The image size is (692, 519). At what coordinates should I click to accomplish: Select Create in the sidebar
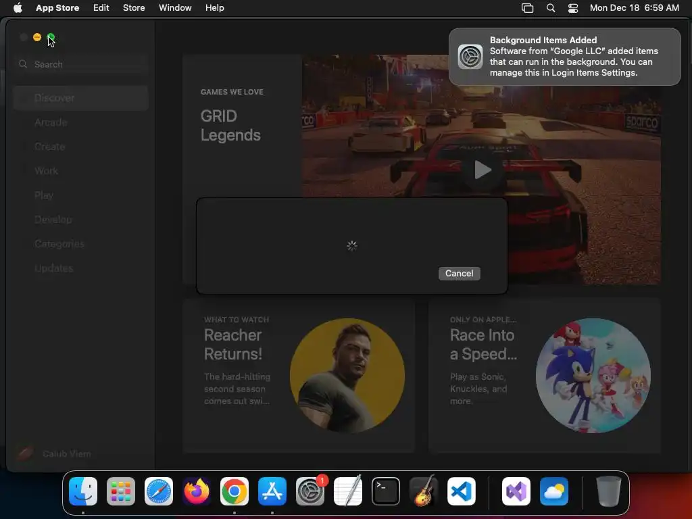[81, 147]
